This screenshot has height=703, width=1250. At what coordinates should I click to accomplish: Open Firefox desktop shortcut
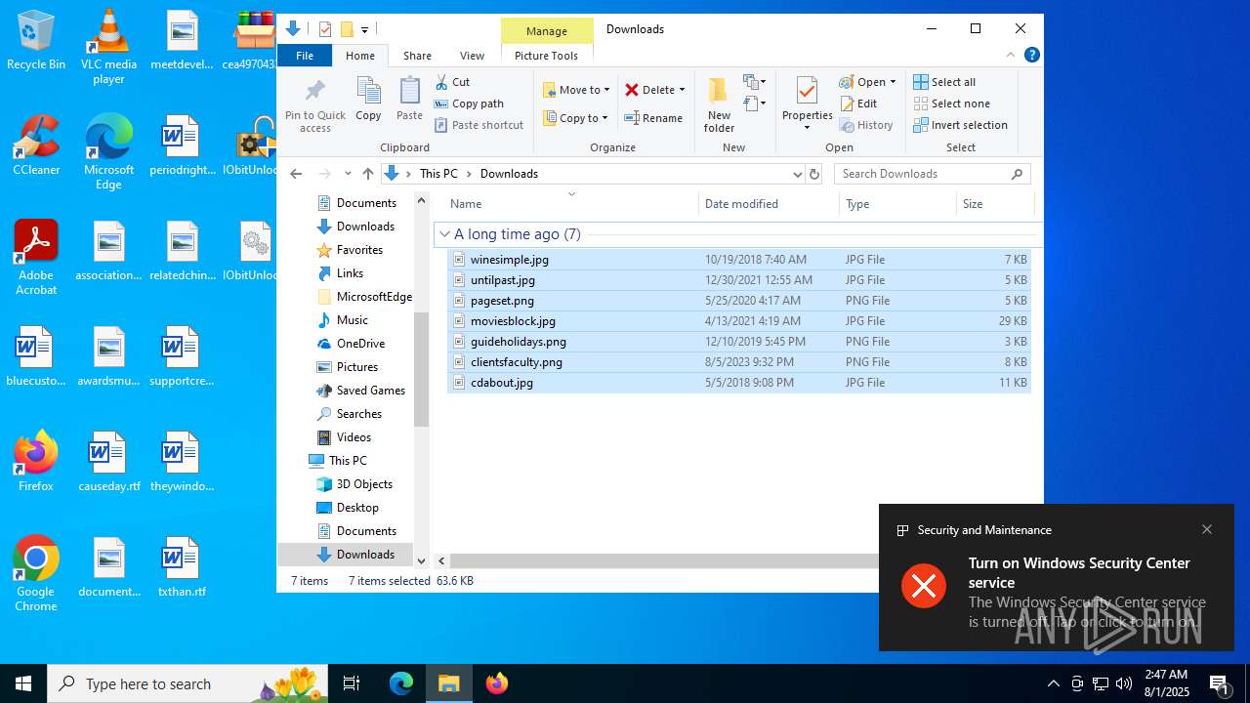(36, 461)
